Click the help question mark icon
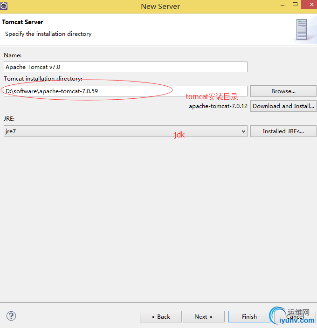This screenshot has height=328, width=317. [11, 316]
